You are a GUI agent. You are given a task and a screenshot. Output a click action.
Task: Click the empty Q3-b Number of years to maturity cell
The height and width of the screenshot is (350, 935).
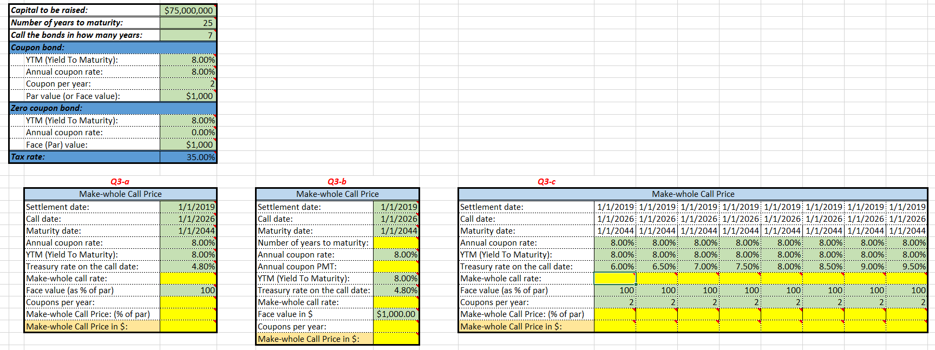396,242
